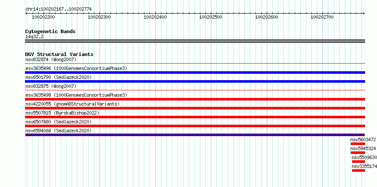The image size is (377, 187).
Task: Open variant esv3635498 (1000GenomesConsortiumPhase3) label
Action: tap(76, 95)
